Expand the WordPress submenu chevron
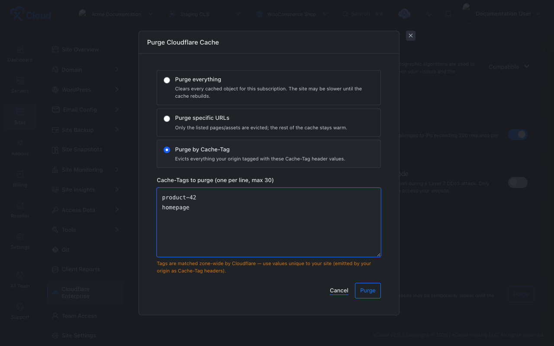 [x=117, y=90]
